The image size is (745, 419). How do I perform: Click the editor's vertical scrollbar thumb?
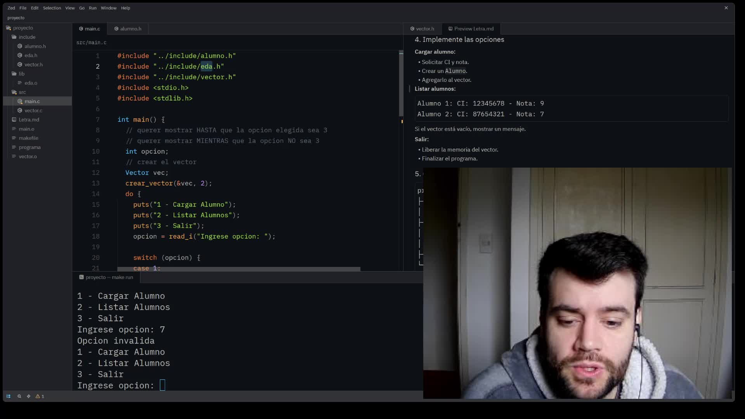(401, 83)
